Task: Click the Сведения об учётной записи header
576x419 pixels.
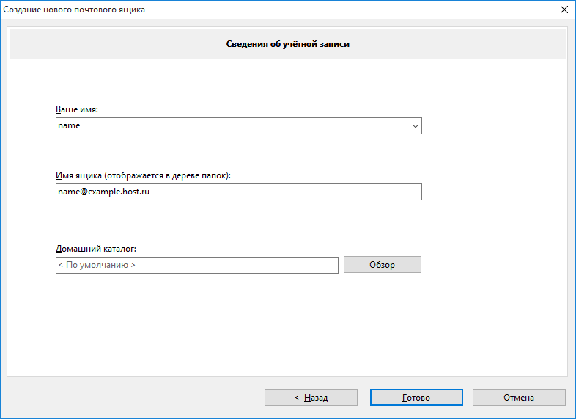Action: [287, 44]
